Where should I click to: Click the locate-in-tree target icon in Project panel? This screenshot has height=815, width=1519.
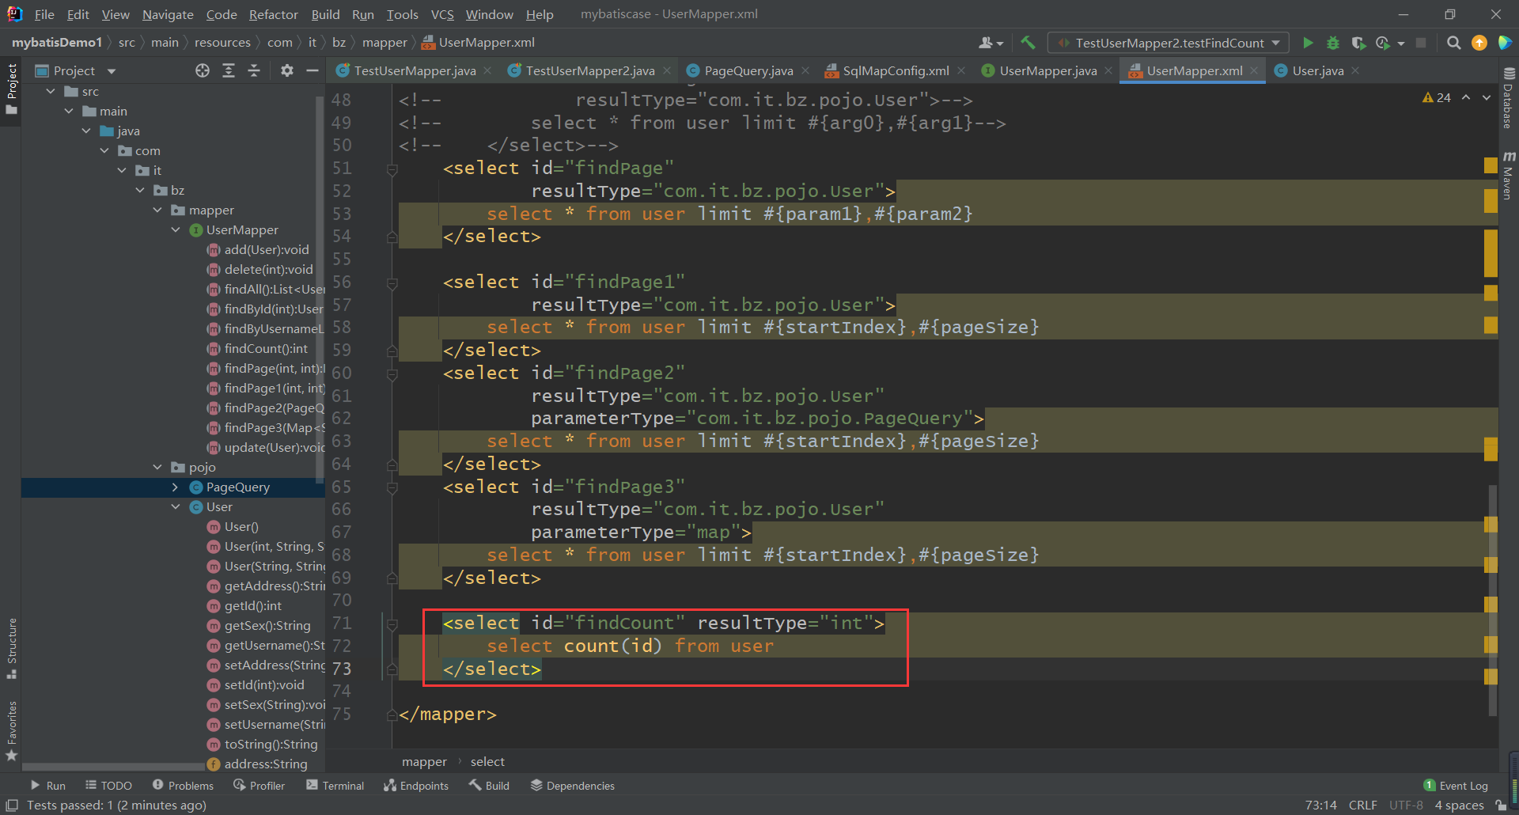[203, 70]
